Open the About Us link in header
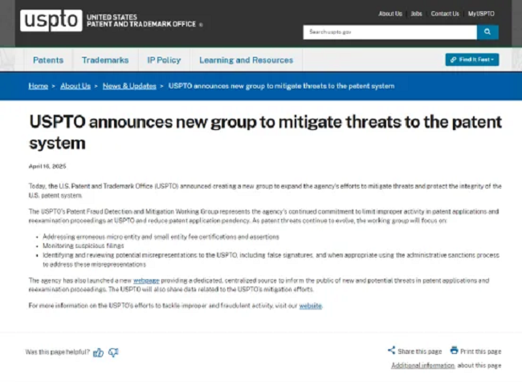This screenshot has height=382, width=522. [x=390, y=14]
